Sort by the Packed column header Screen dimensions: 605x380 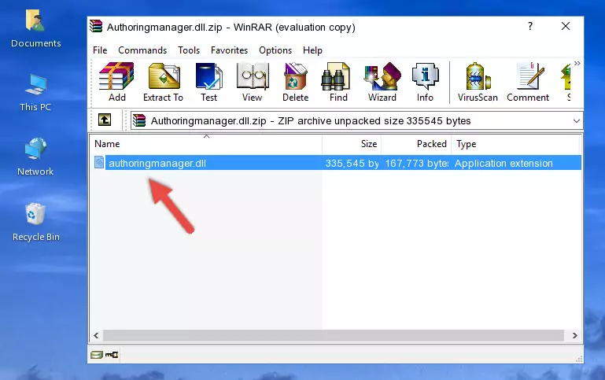[416, 144]
